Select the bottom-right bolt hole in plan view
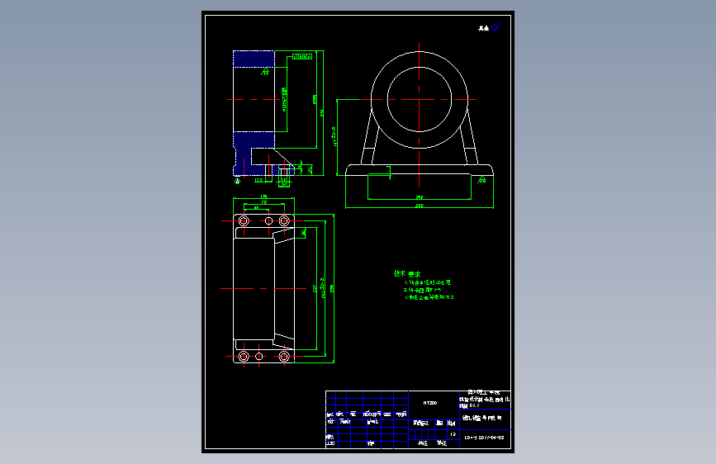Image resolution: width=716 pixels, height=464 pixels. [284, 356]
